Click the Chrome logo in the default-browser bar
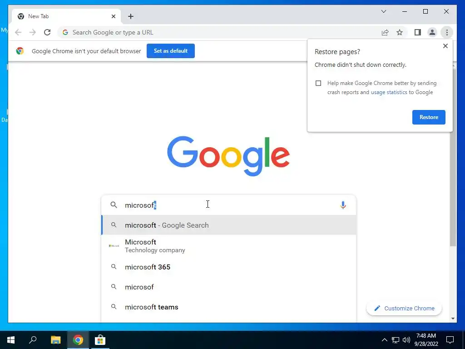The width and height of the screenshot is (465, 349). (x=20, y=51)
